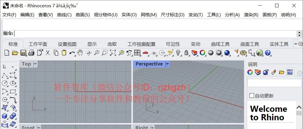Viewport: 303px width, 129px height.
Task: Click command history scroll up arrow
Action: (x=300, y=33)
